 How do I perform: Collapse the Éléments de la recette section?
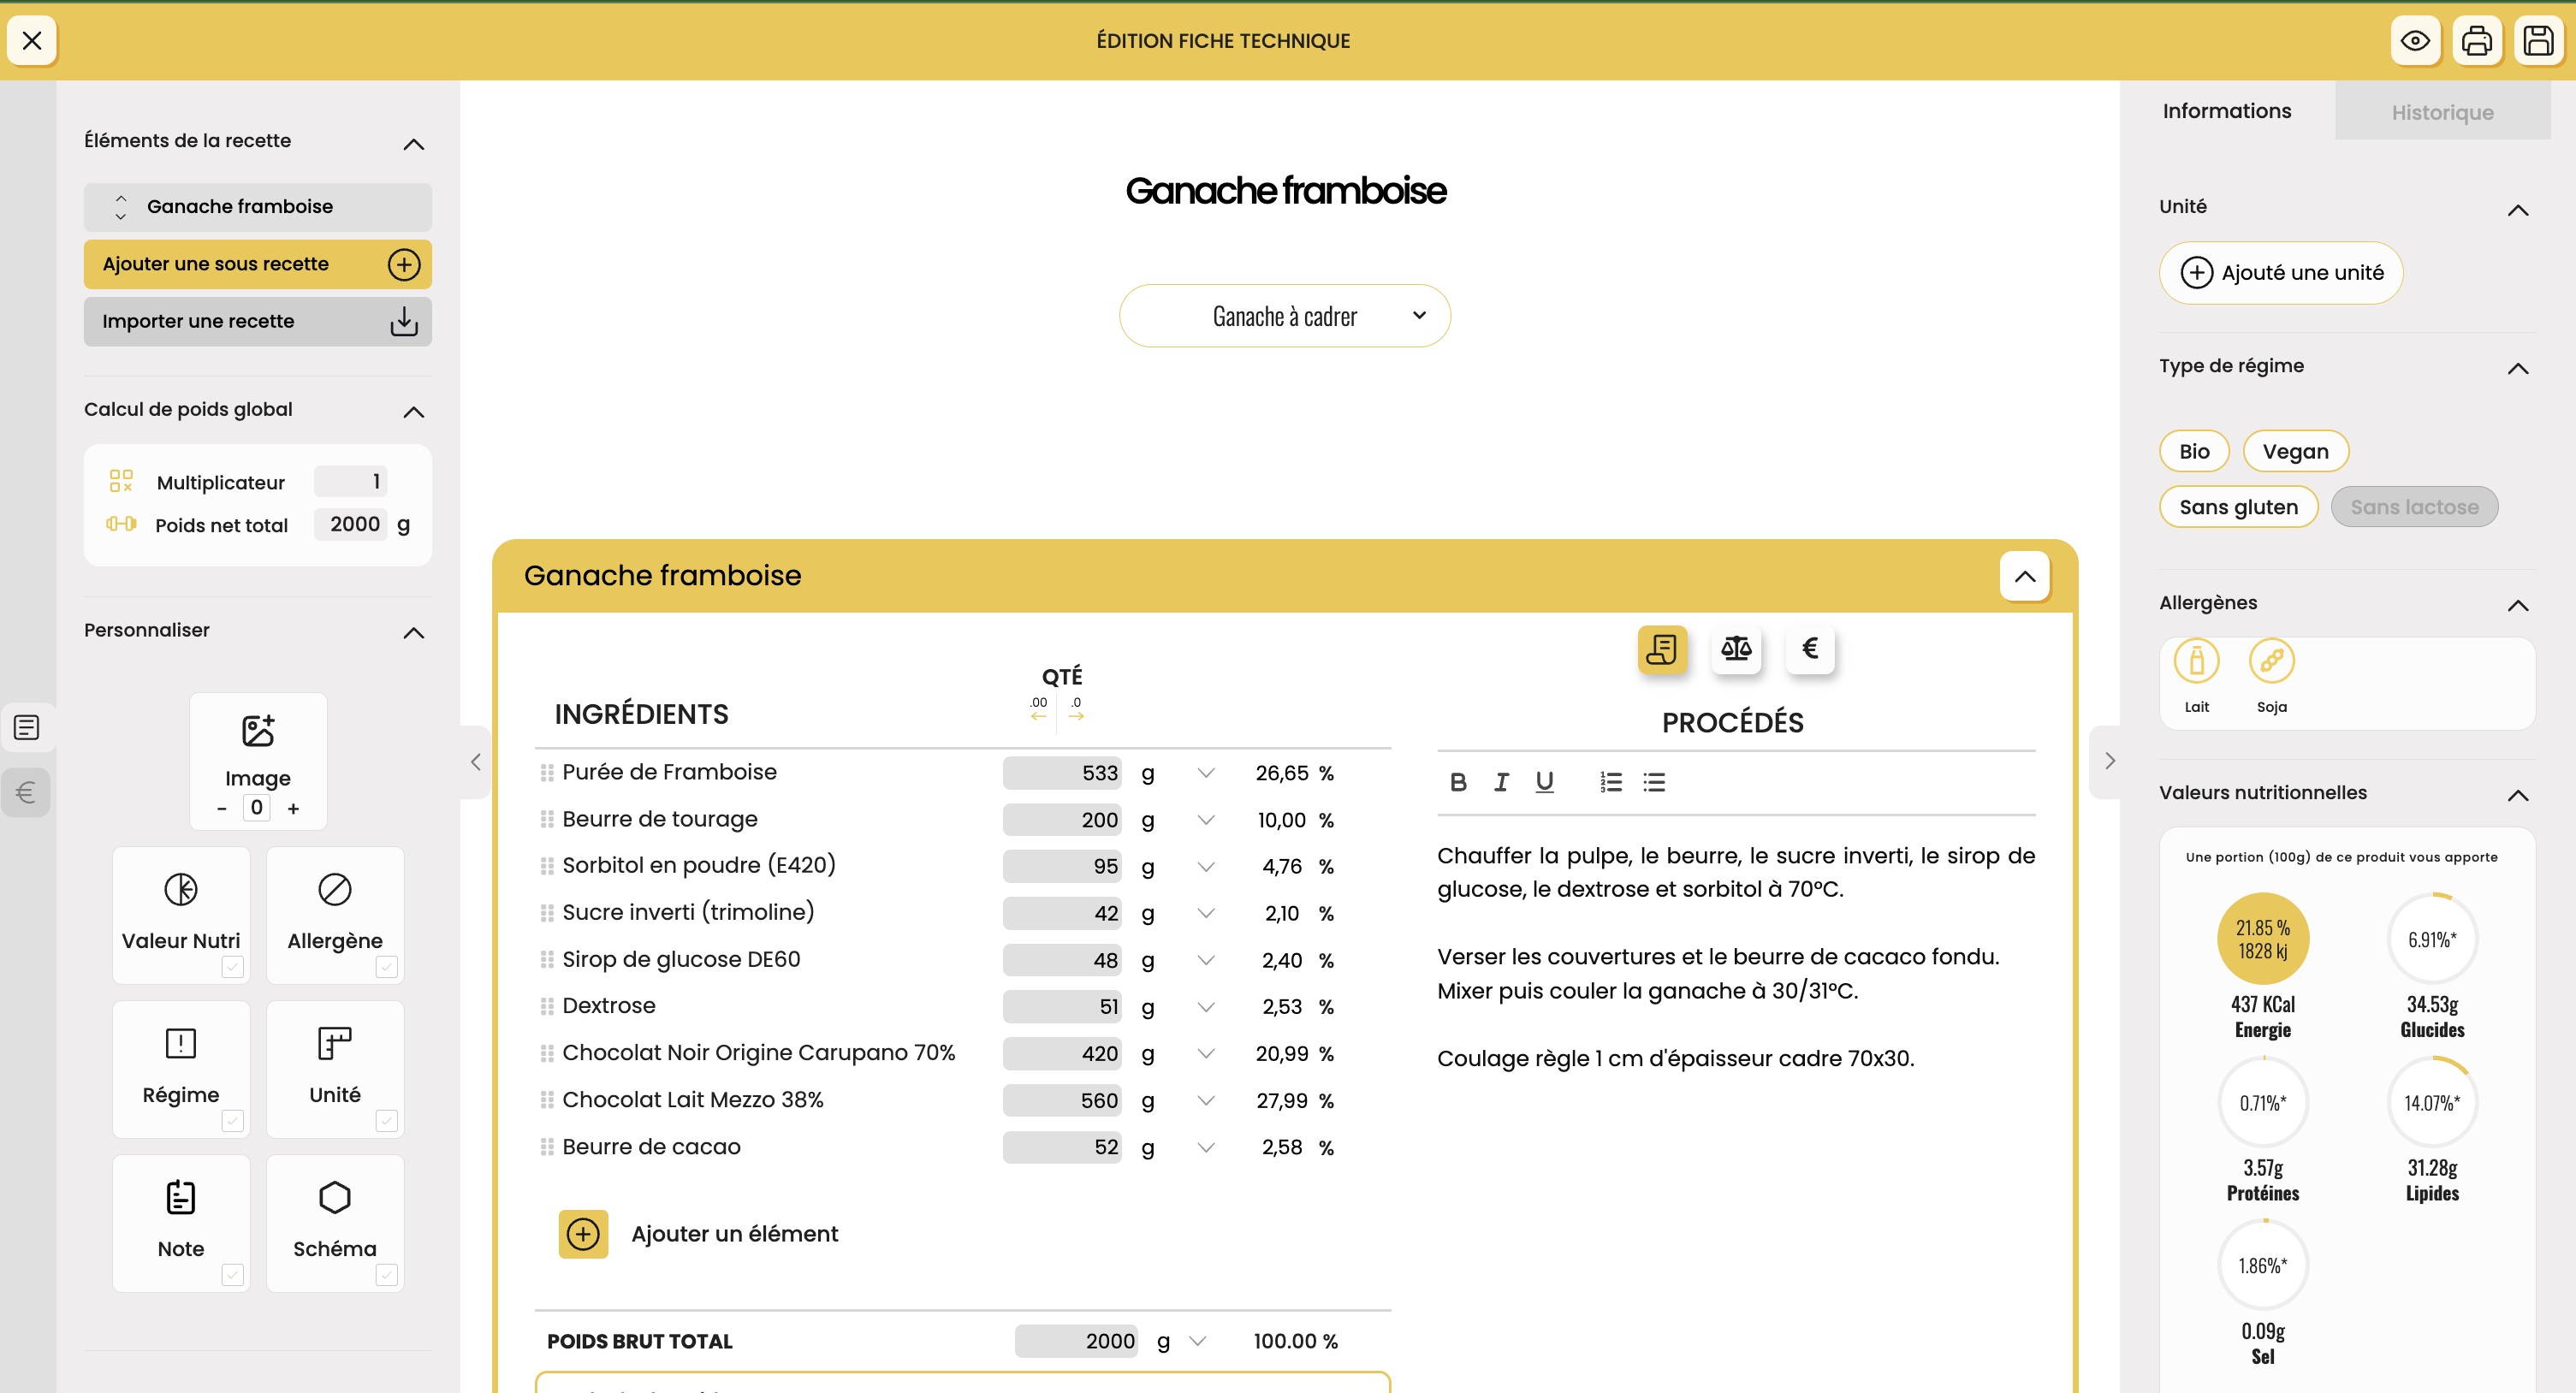point(413,145)
